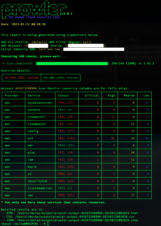The height and width of the screenshot is (226, 161).
Task: Click 'Executing 244 checks, please wait...' line
Action: point(33,56)
